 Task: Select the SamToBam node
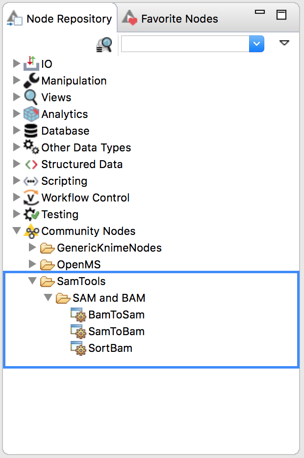click(x=116, y=332)
